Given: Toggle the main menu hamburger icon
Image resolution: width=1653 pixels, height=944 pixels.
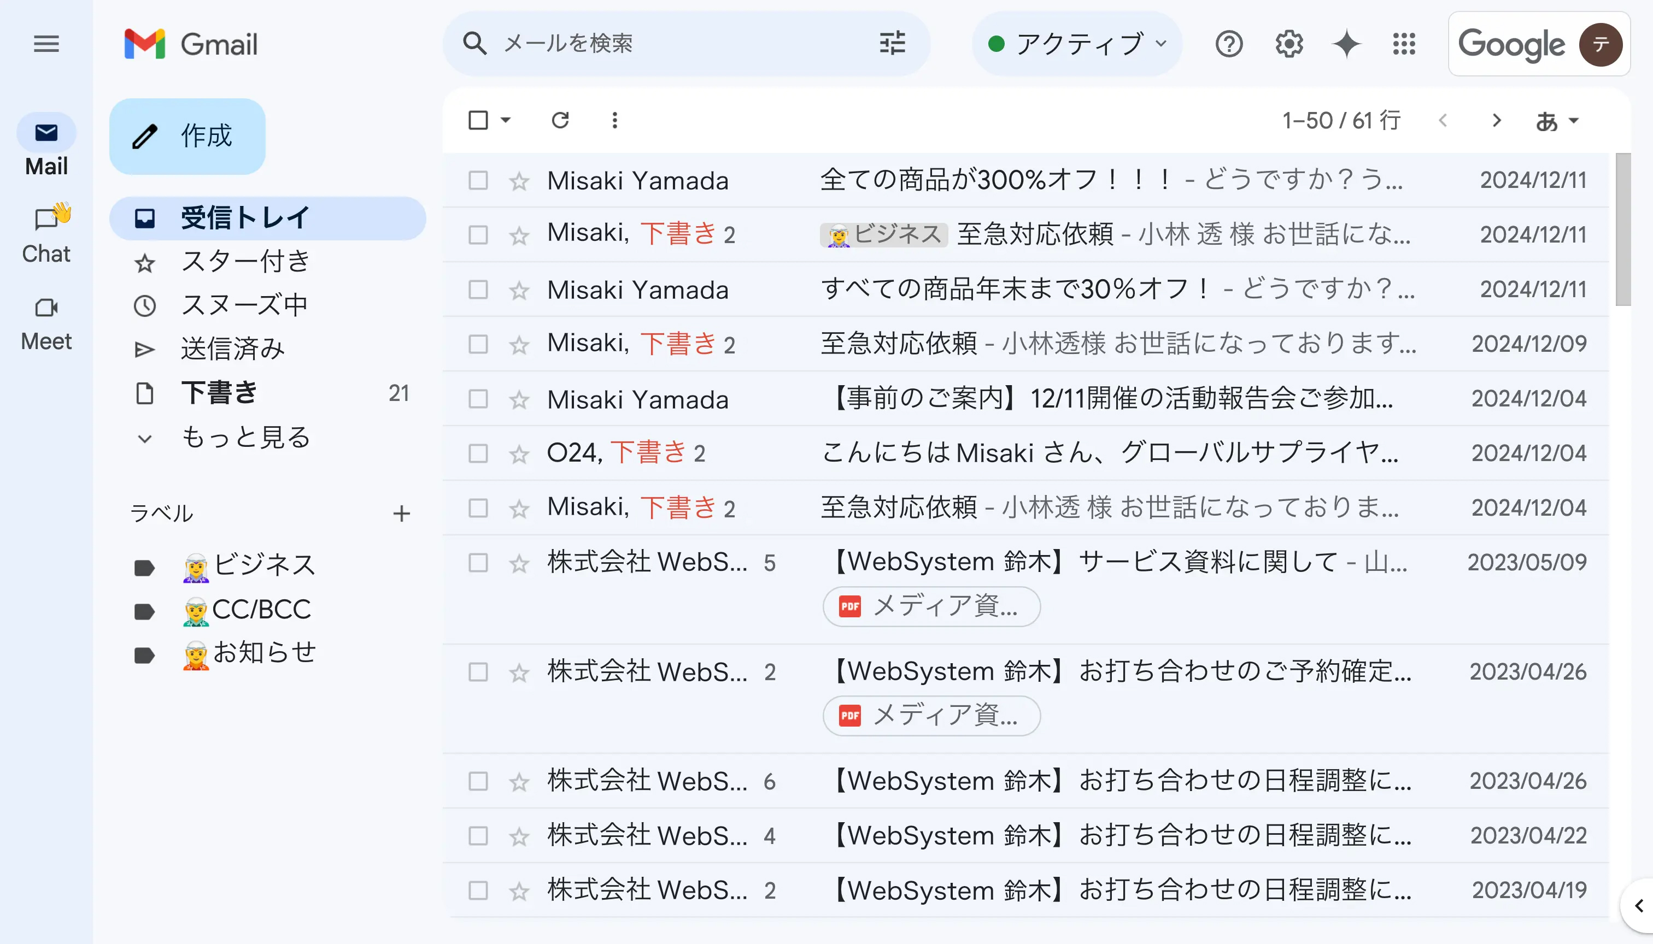Looking at the screenshot, I should coord(46,44).
